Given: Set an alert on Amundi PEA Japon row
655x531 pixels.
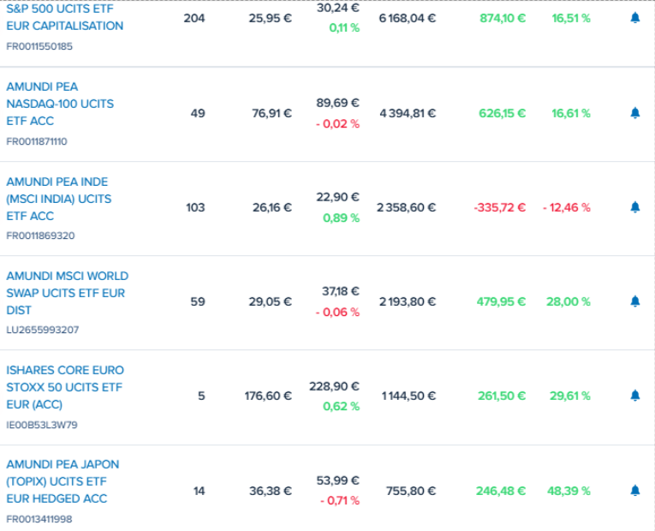Looking at the screenshot, I should 635,491.
